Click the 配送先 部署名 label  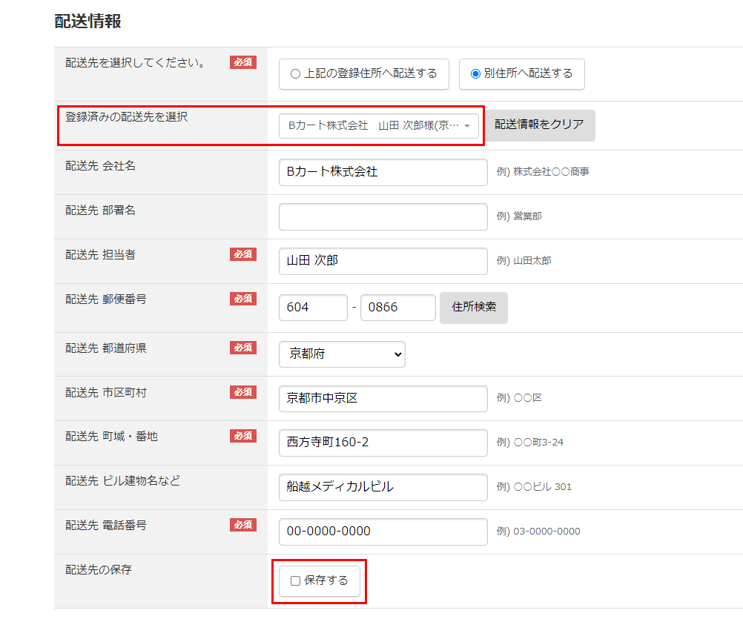click(100, 211)
